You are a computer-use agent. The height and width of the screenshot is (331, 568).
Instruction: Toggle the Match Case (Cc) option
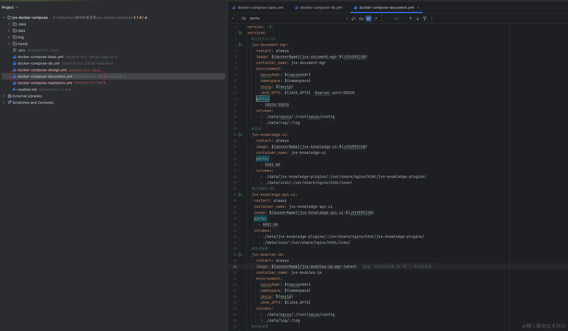click(x=361, y=19)
